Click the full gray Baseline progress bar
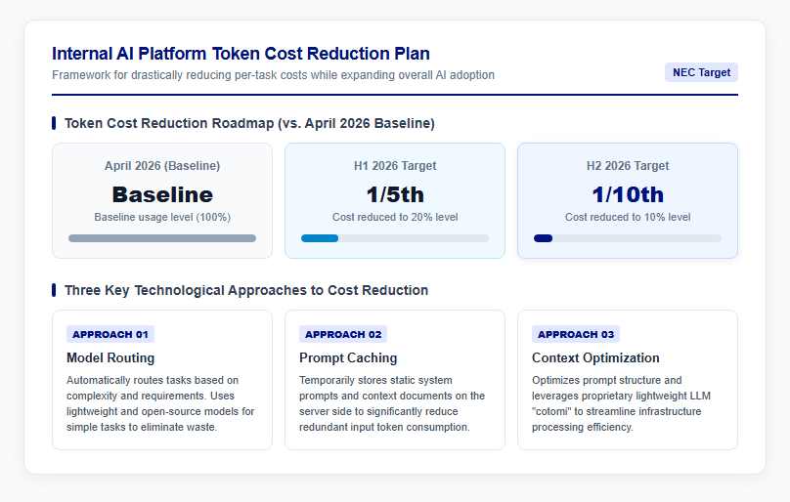The width and height of the screenshot is (790, 502). (x=162, y=238)
